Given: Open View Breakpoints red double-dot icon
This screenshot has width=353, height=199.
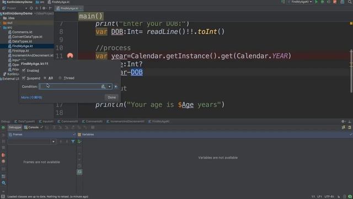Looking at the screenshot, I should (3, 155).
